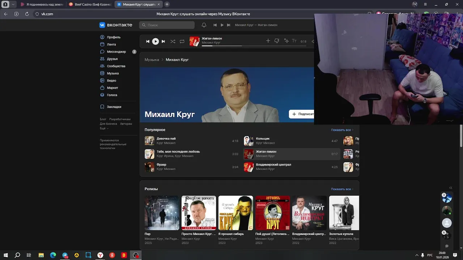Open Microsoft Edge from taskbar
This screenshot has height=260, width=463.
[53, 255]
